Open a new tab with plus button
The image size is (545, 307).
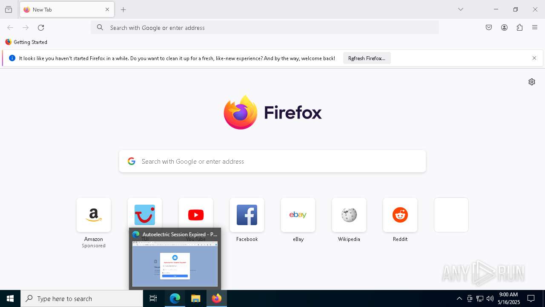point(123,9)
